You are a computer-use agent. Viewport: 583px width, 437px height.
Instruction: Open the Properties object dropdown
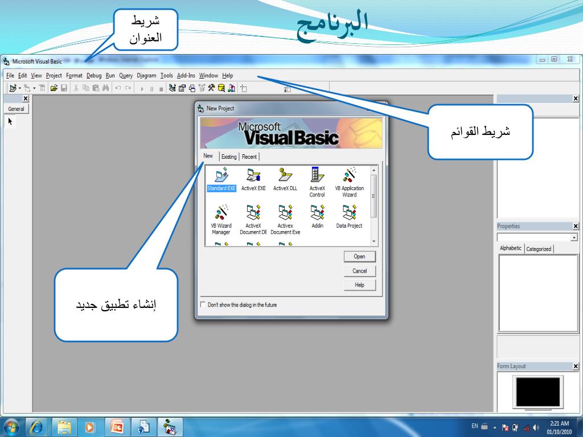(x=574, y=237)
